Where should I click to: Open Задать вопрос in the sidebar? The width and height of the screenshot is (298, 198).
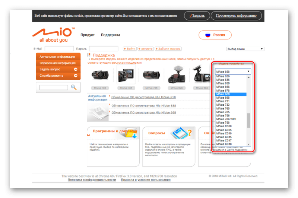(58, 69)
